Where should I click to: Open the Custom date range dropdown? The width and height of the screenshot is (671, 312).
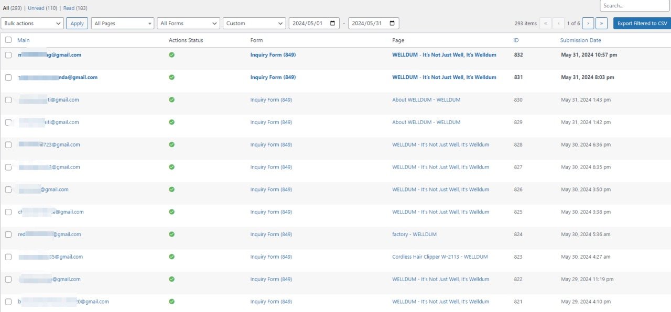(254, 24)
